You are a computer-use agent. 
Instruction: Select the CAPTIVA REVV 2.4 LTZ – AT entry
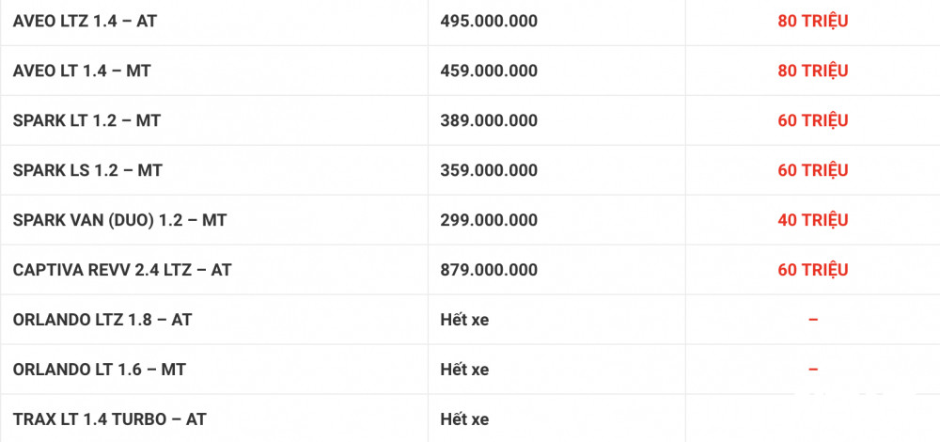[122, 270]
